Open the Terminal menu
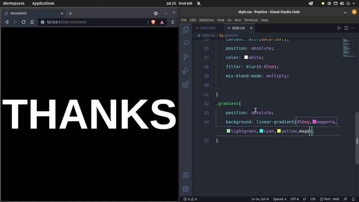The width and height of the screenshot is (359, 202). click(251, 20)
